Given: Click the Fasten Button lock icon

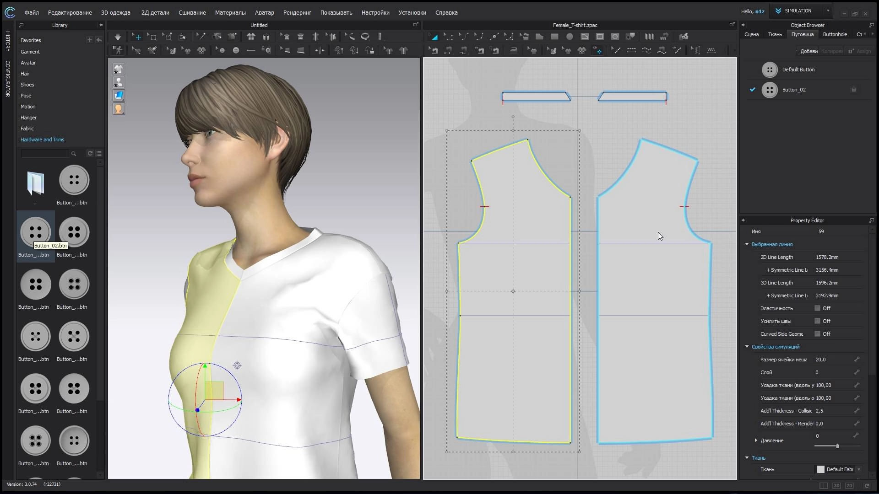Looking at the screenshot, I should pos(266,50).
